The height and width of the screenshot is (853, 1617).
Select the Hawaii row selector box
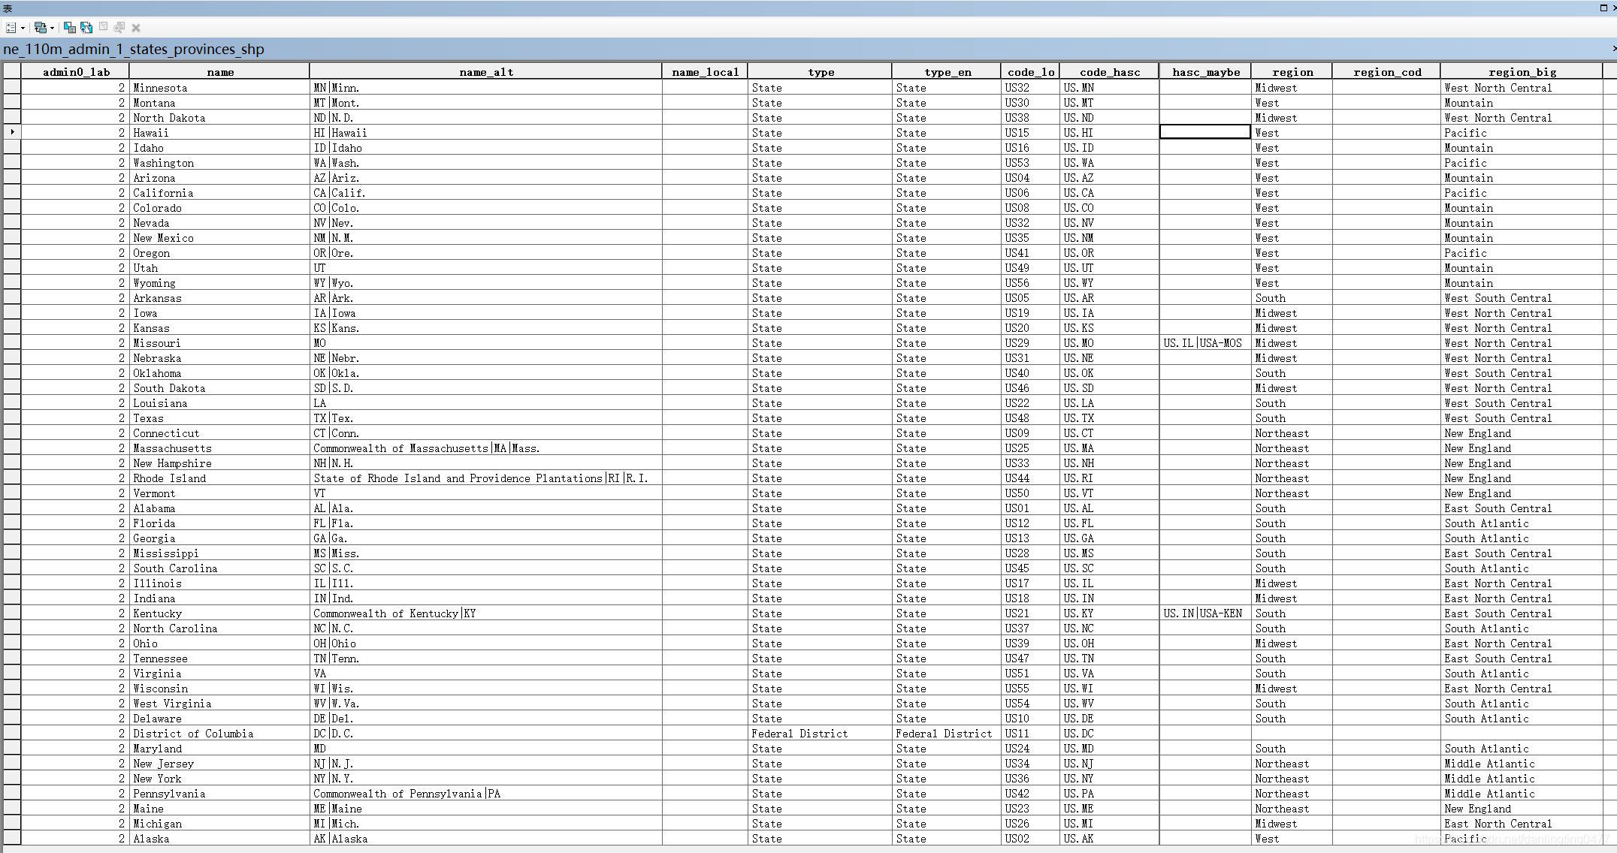[11, 132]
